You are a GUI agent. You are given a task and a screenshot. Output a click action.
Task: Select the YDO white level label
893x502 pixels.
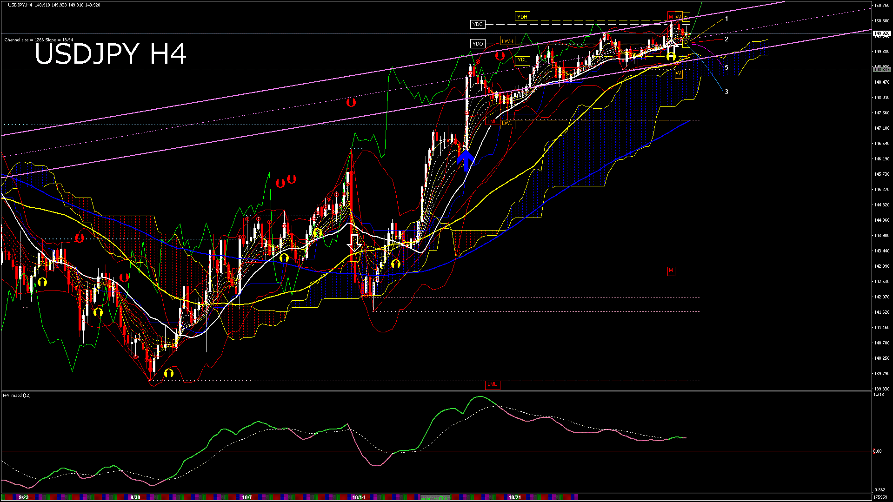477,44
